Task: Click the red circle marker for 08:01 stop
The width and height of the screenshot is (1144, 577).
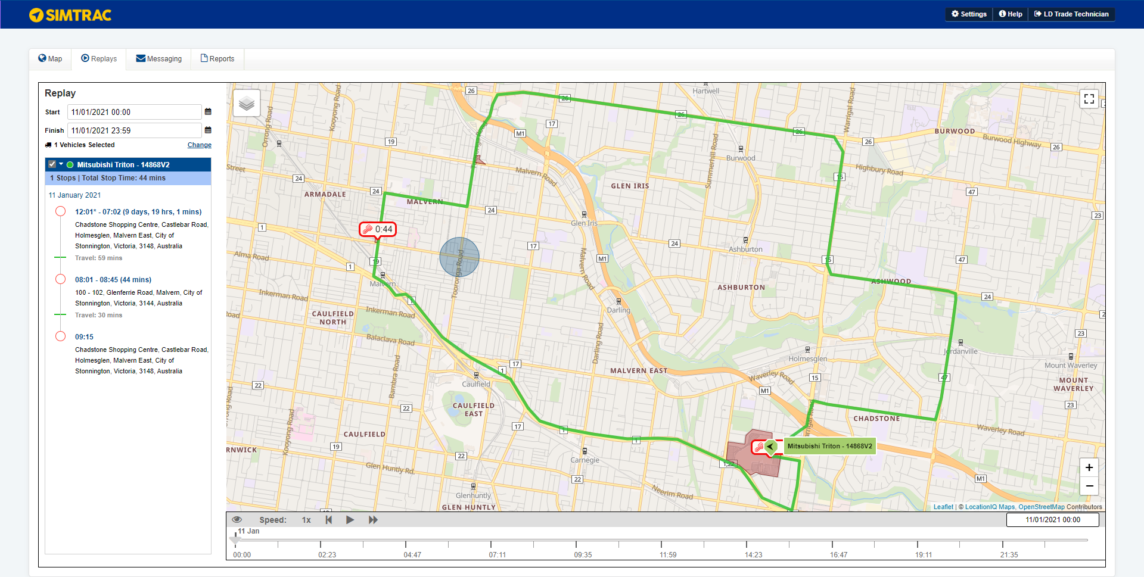Action: coord(60,279)
